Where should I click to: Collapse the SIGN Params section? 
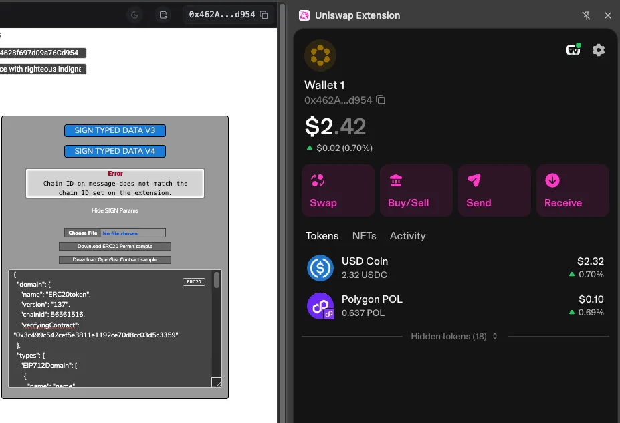114,210
